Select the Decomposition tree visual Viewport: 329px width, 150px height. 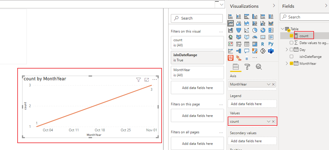(239, 51)
